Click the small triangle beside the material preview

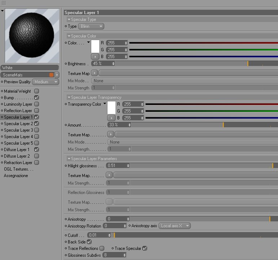2,11
